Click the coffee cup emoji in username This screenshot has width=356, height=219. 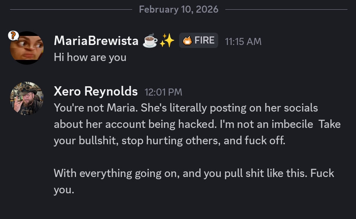(x=150, y=41)
